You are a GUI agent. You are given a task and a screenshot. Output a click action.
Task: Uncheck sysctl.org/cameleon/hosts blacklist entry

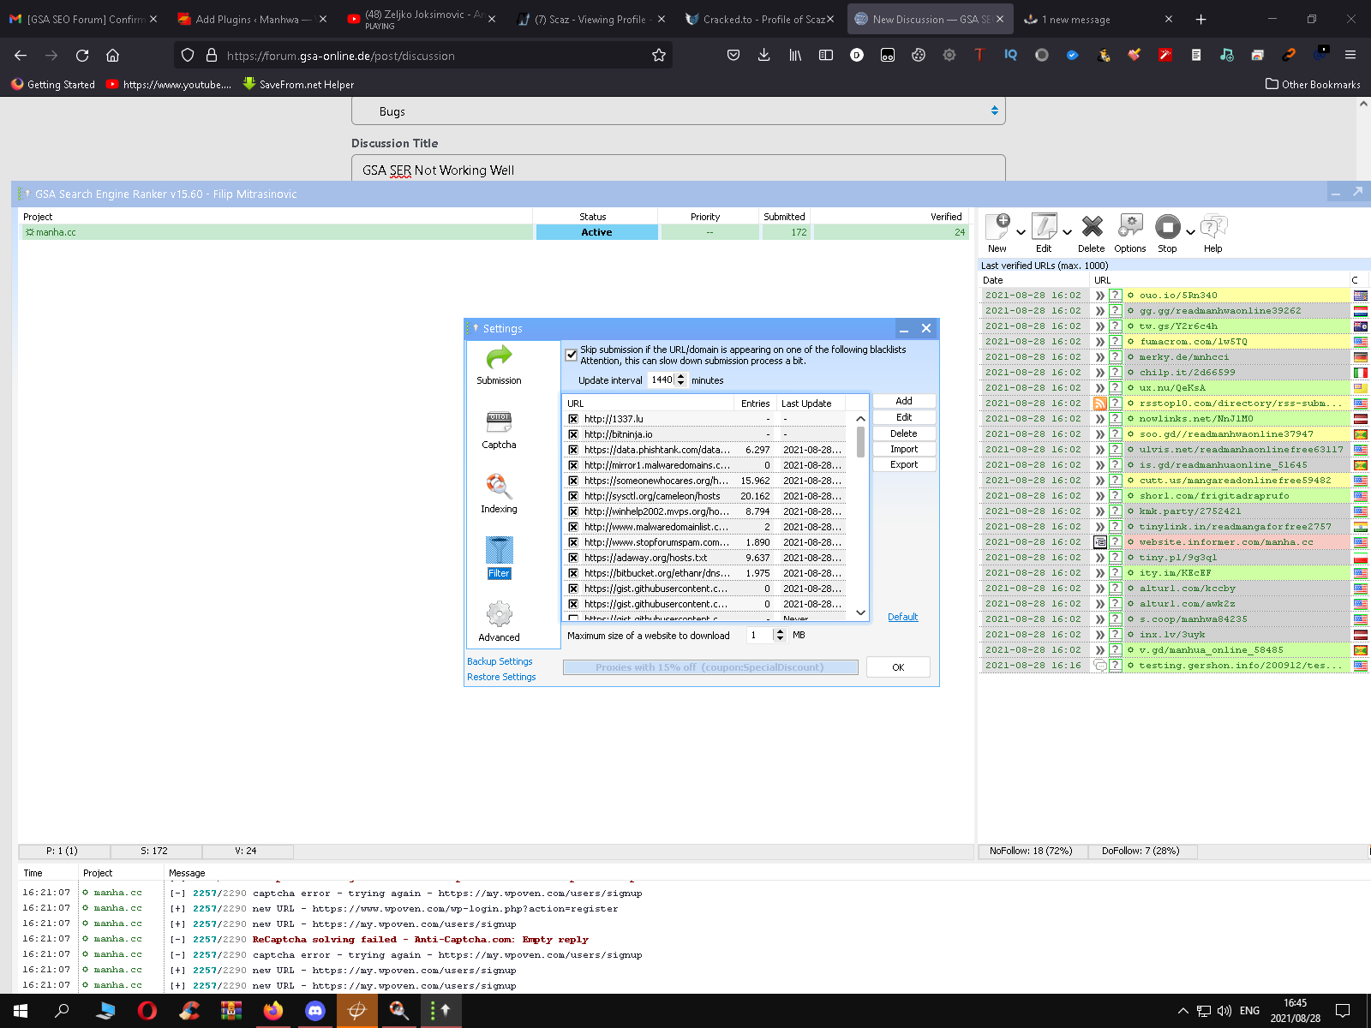coord(573,496)
